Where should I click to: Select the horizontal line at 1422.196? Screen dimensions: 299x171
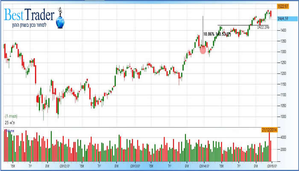coord(239,26)
